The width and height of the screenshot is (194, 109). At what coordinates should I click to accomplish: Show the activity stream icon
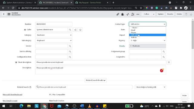(128, 14)
